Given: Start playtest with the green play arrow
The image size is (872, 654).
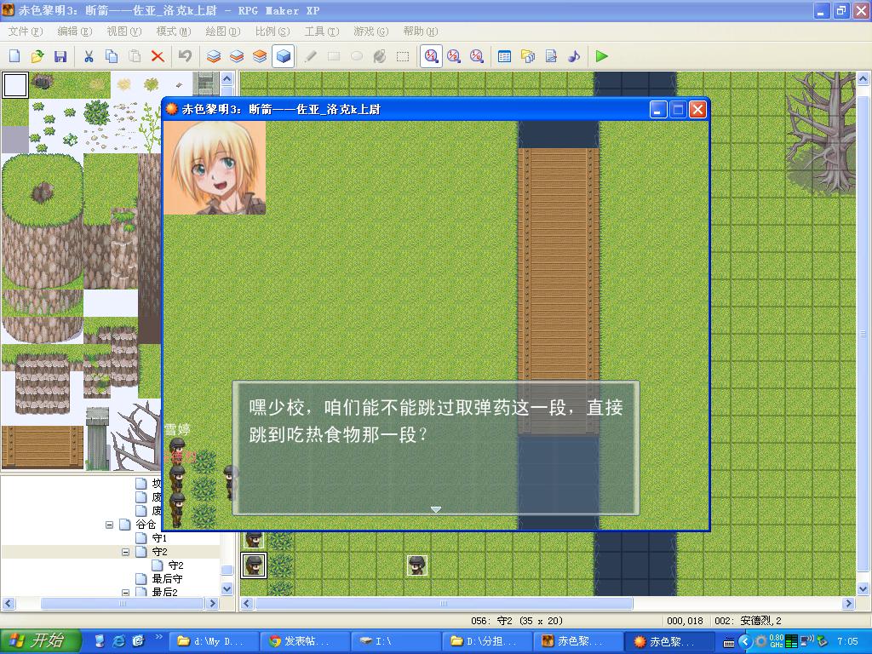Looking at the screenshot, I should [x=601, y=56].
